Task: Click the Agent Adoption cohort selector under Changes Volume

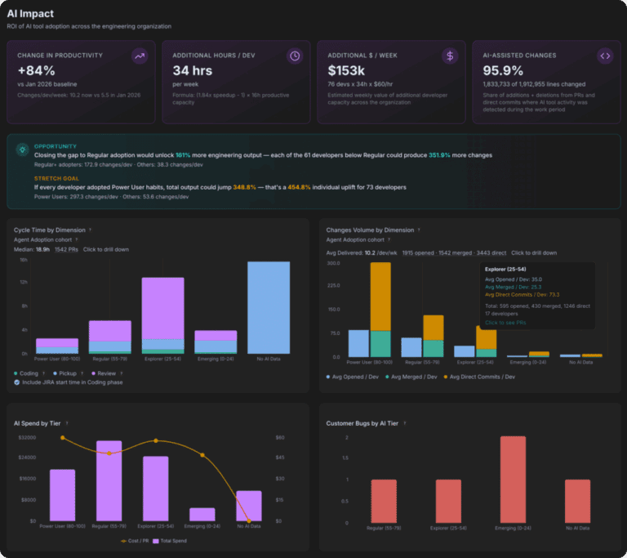Action: [x=355, y=239]
